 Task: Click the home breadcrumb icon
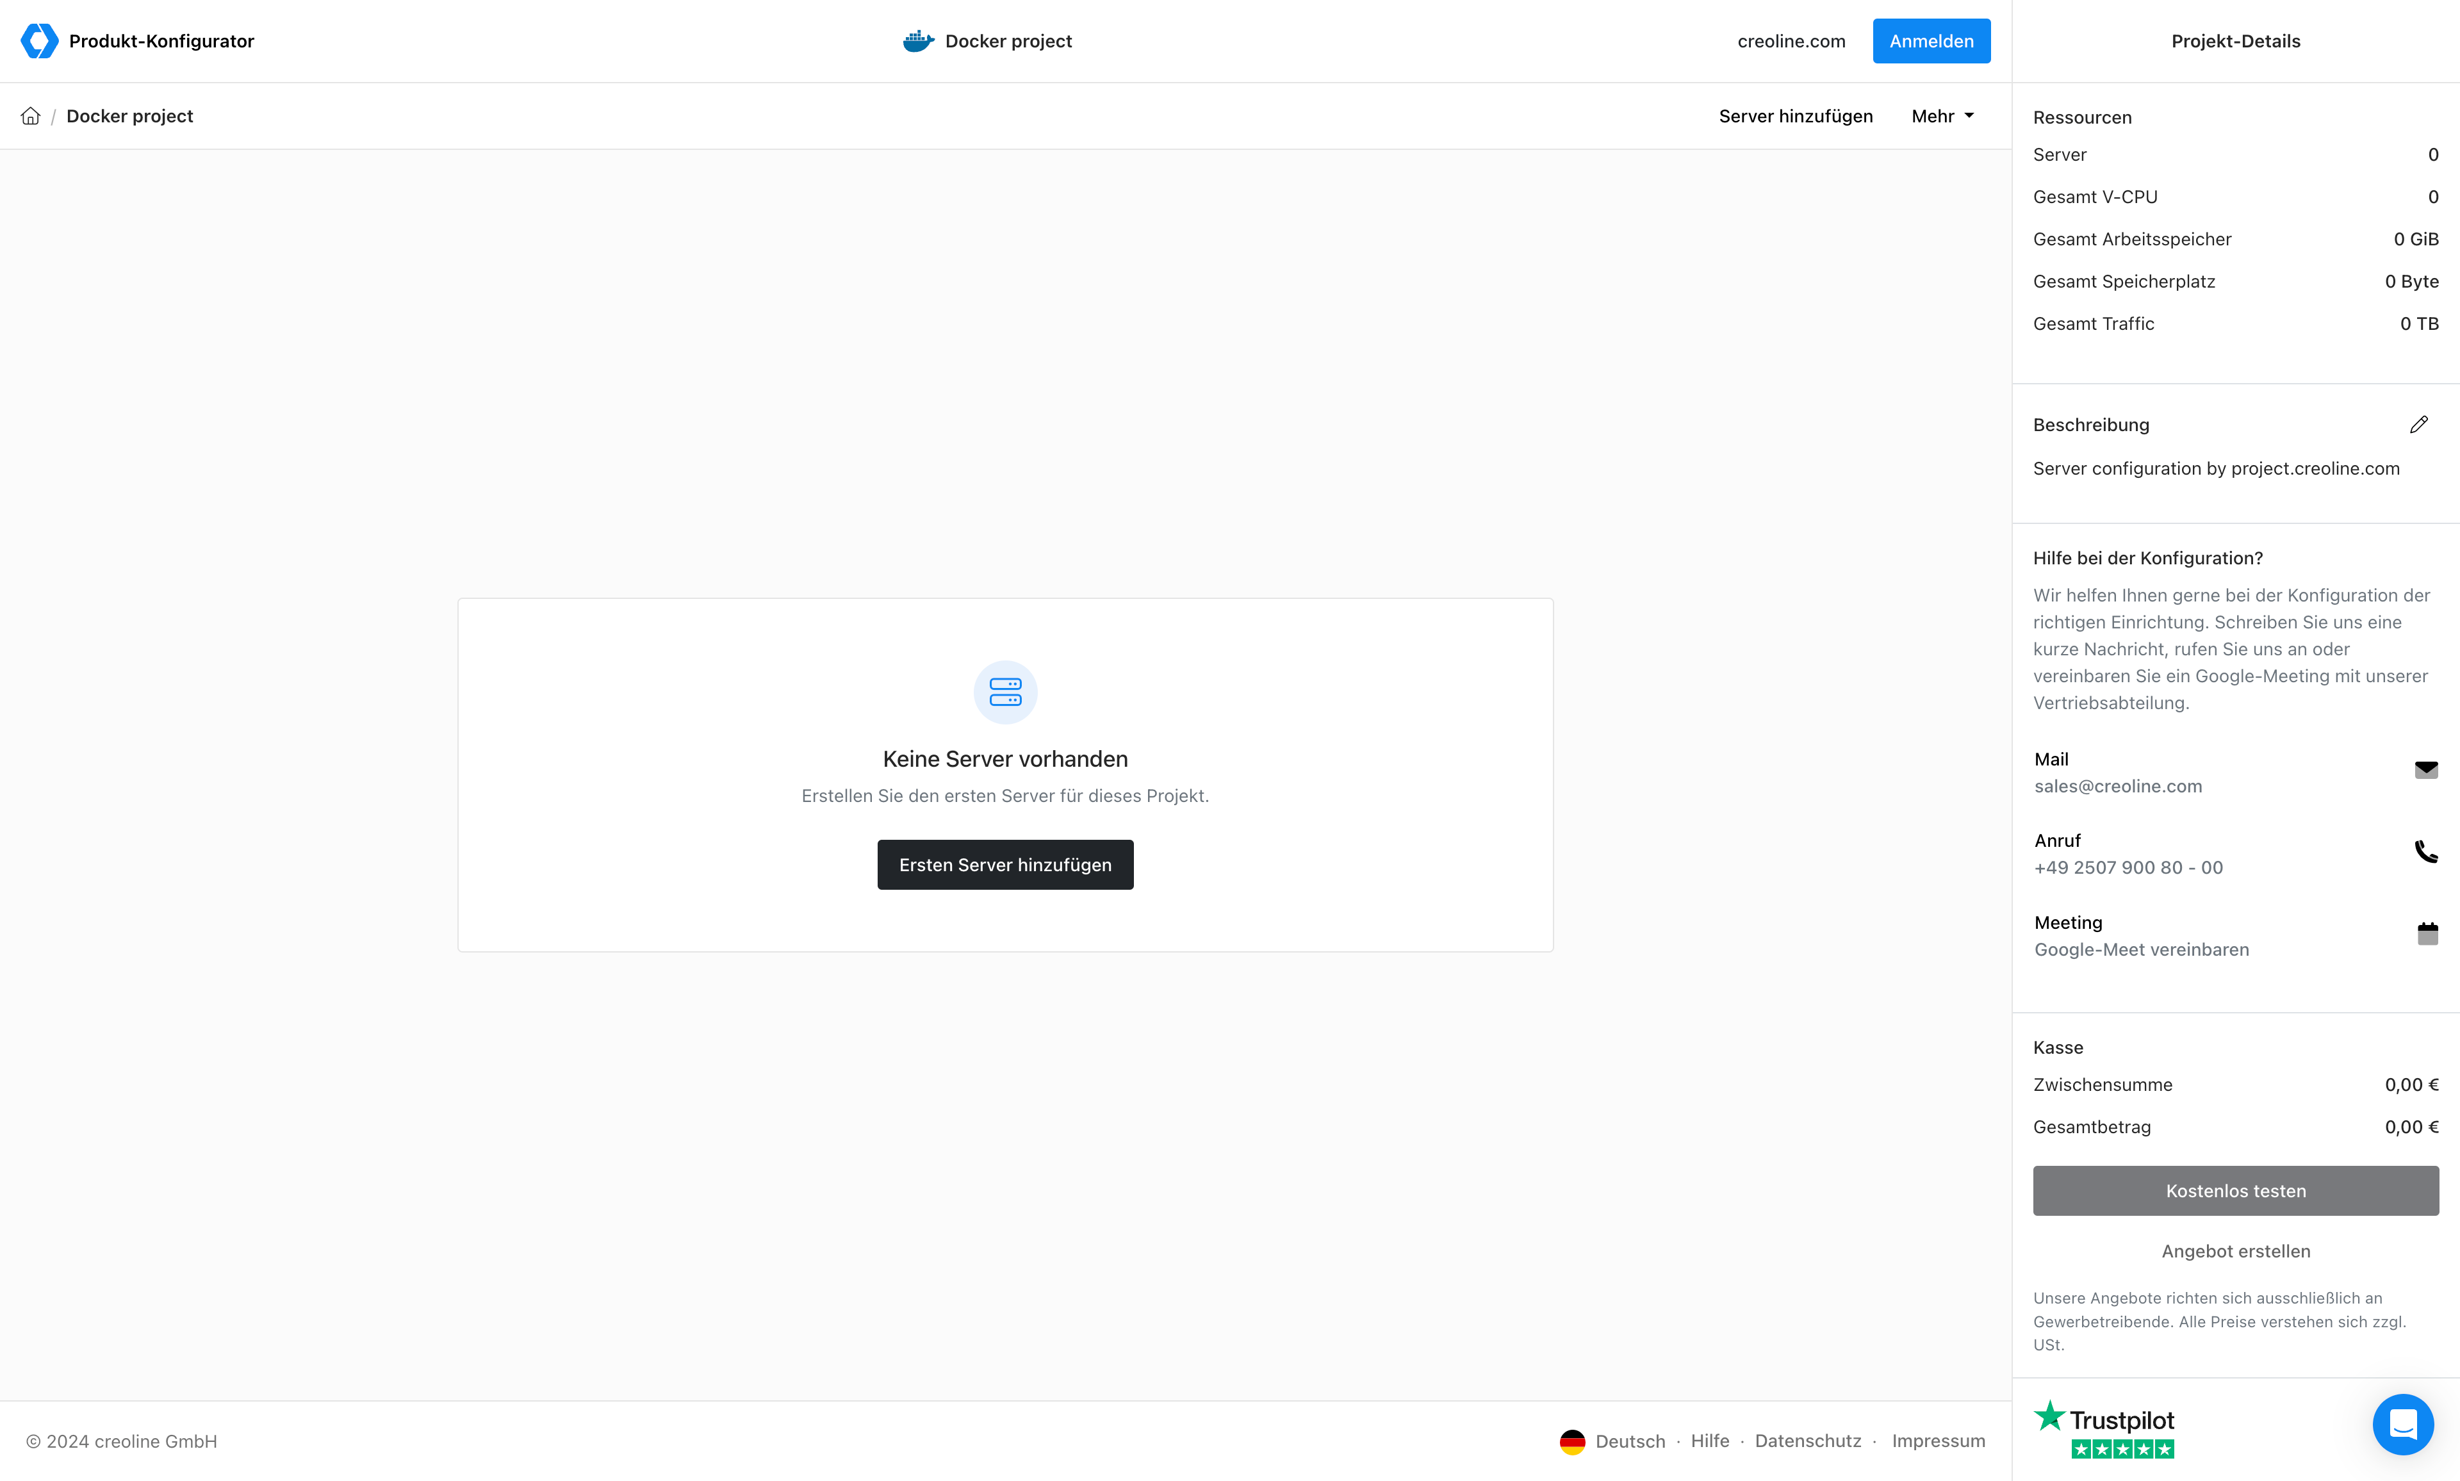click(x=31, y=116)
